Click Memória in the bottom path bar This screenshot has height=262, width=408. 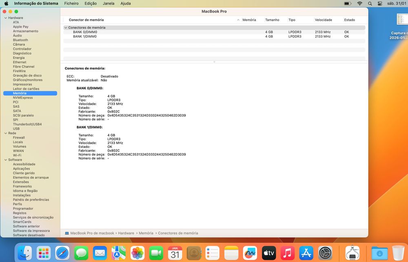pyautogui.click(x=146, y=233)
